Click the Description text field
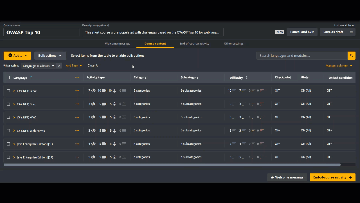 point(153,32)
